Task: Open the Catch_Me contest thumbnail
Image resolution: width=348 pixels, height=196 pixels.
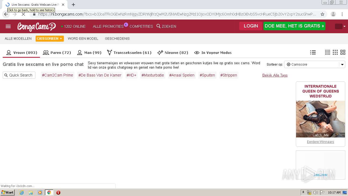Action: click(321, 119)
